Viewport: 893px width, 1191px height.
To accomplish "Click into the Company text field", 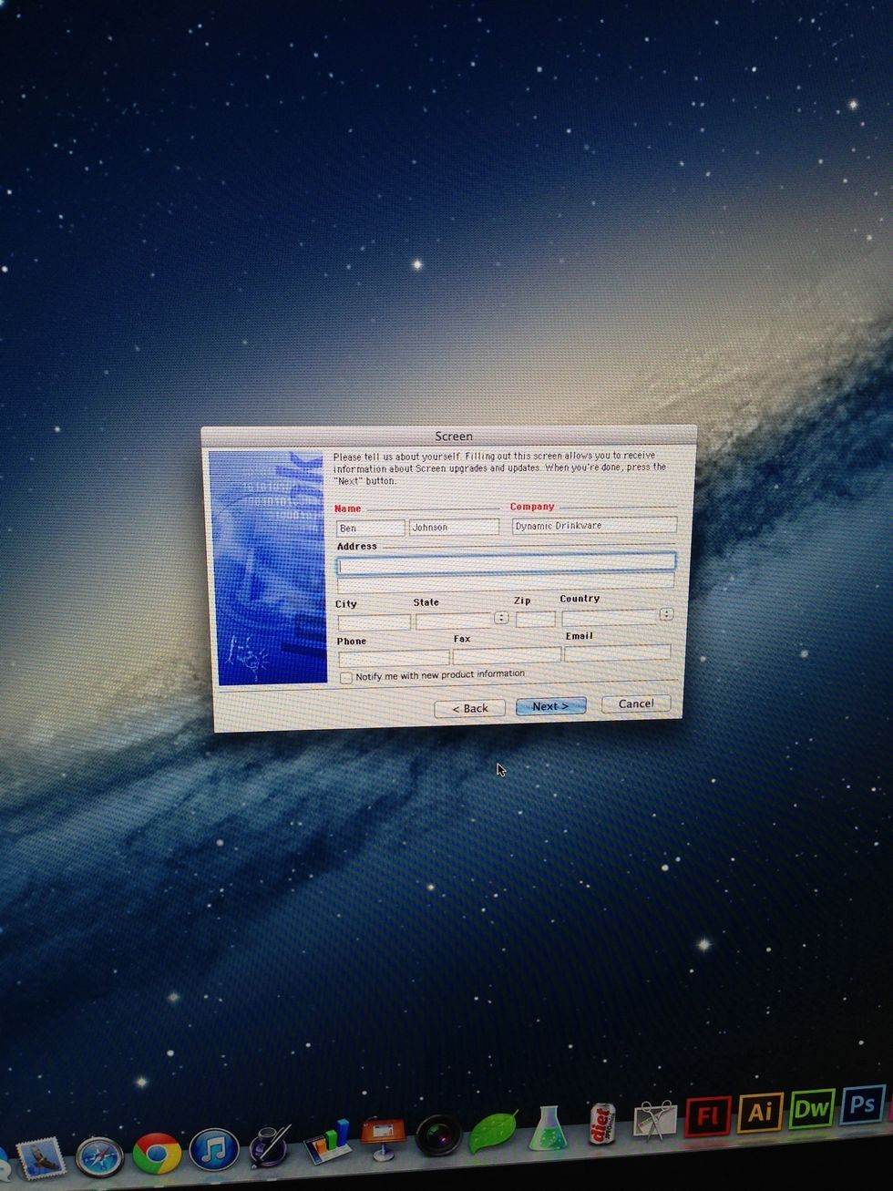I will [x=593, y=526].
